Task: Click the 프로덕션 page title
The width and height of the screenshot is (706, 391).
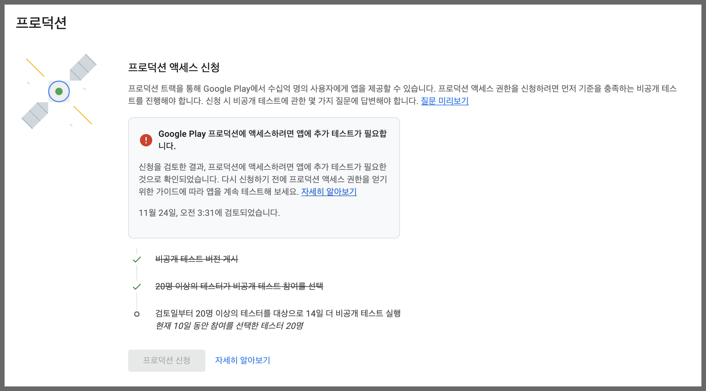Action: pyautogui.click(x=41, y=23)
